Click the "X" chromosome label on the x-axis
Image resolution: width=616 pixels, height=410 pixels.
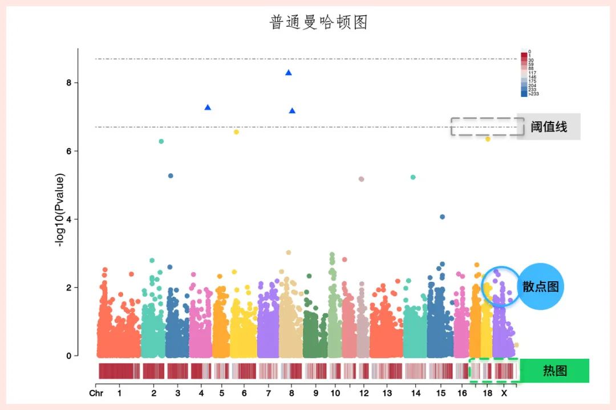click(504, 393)
